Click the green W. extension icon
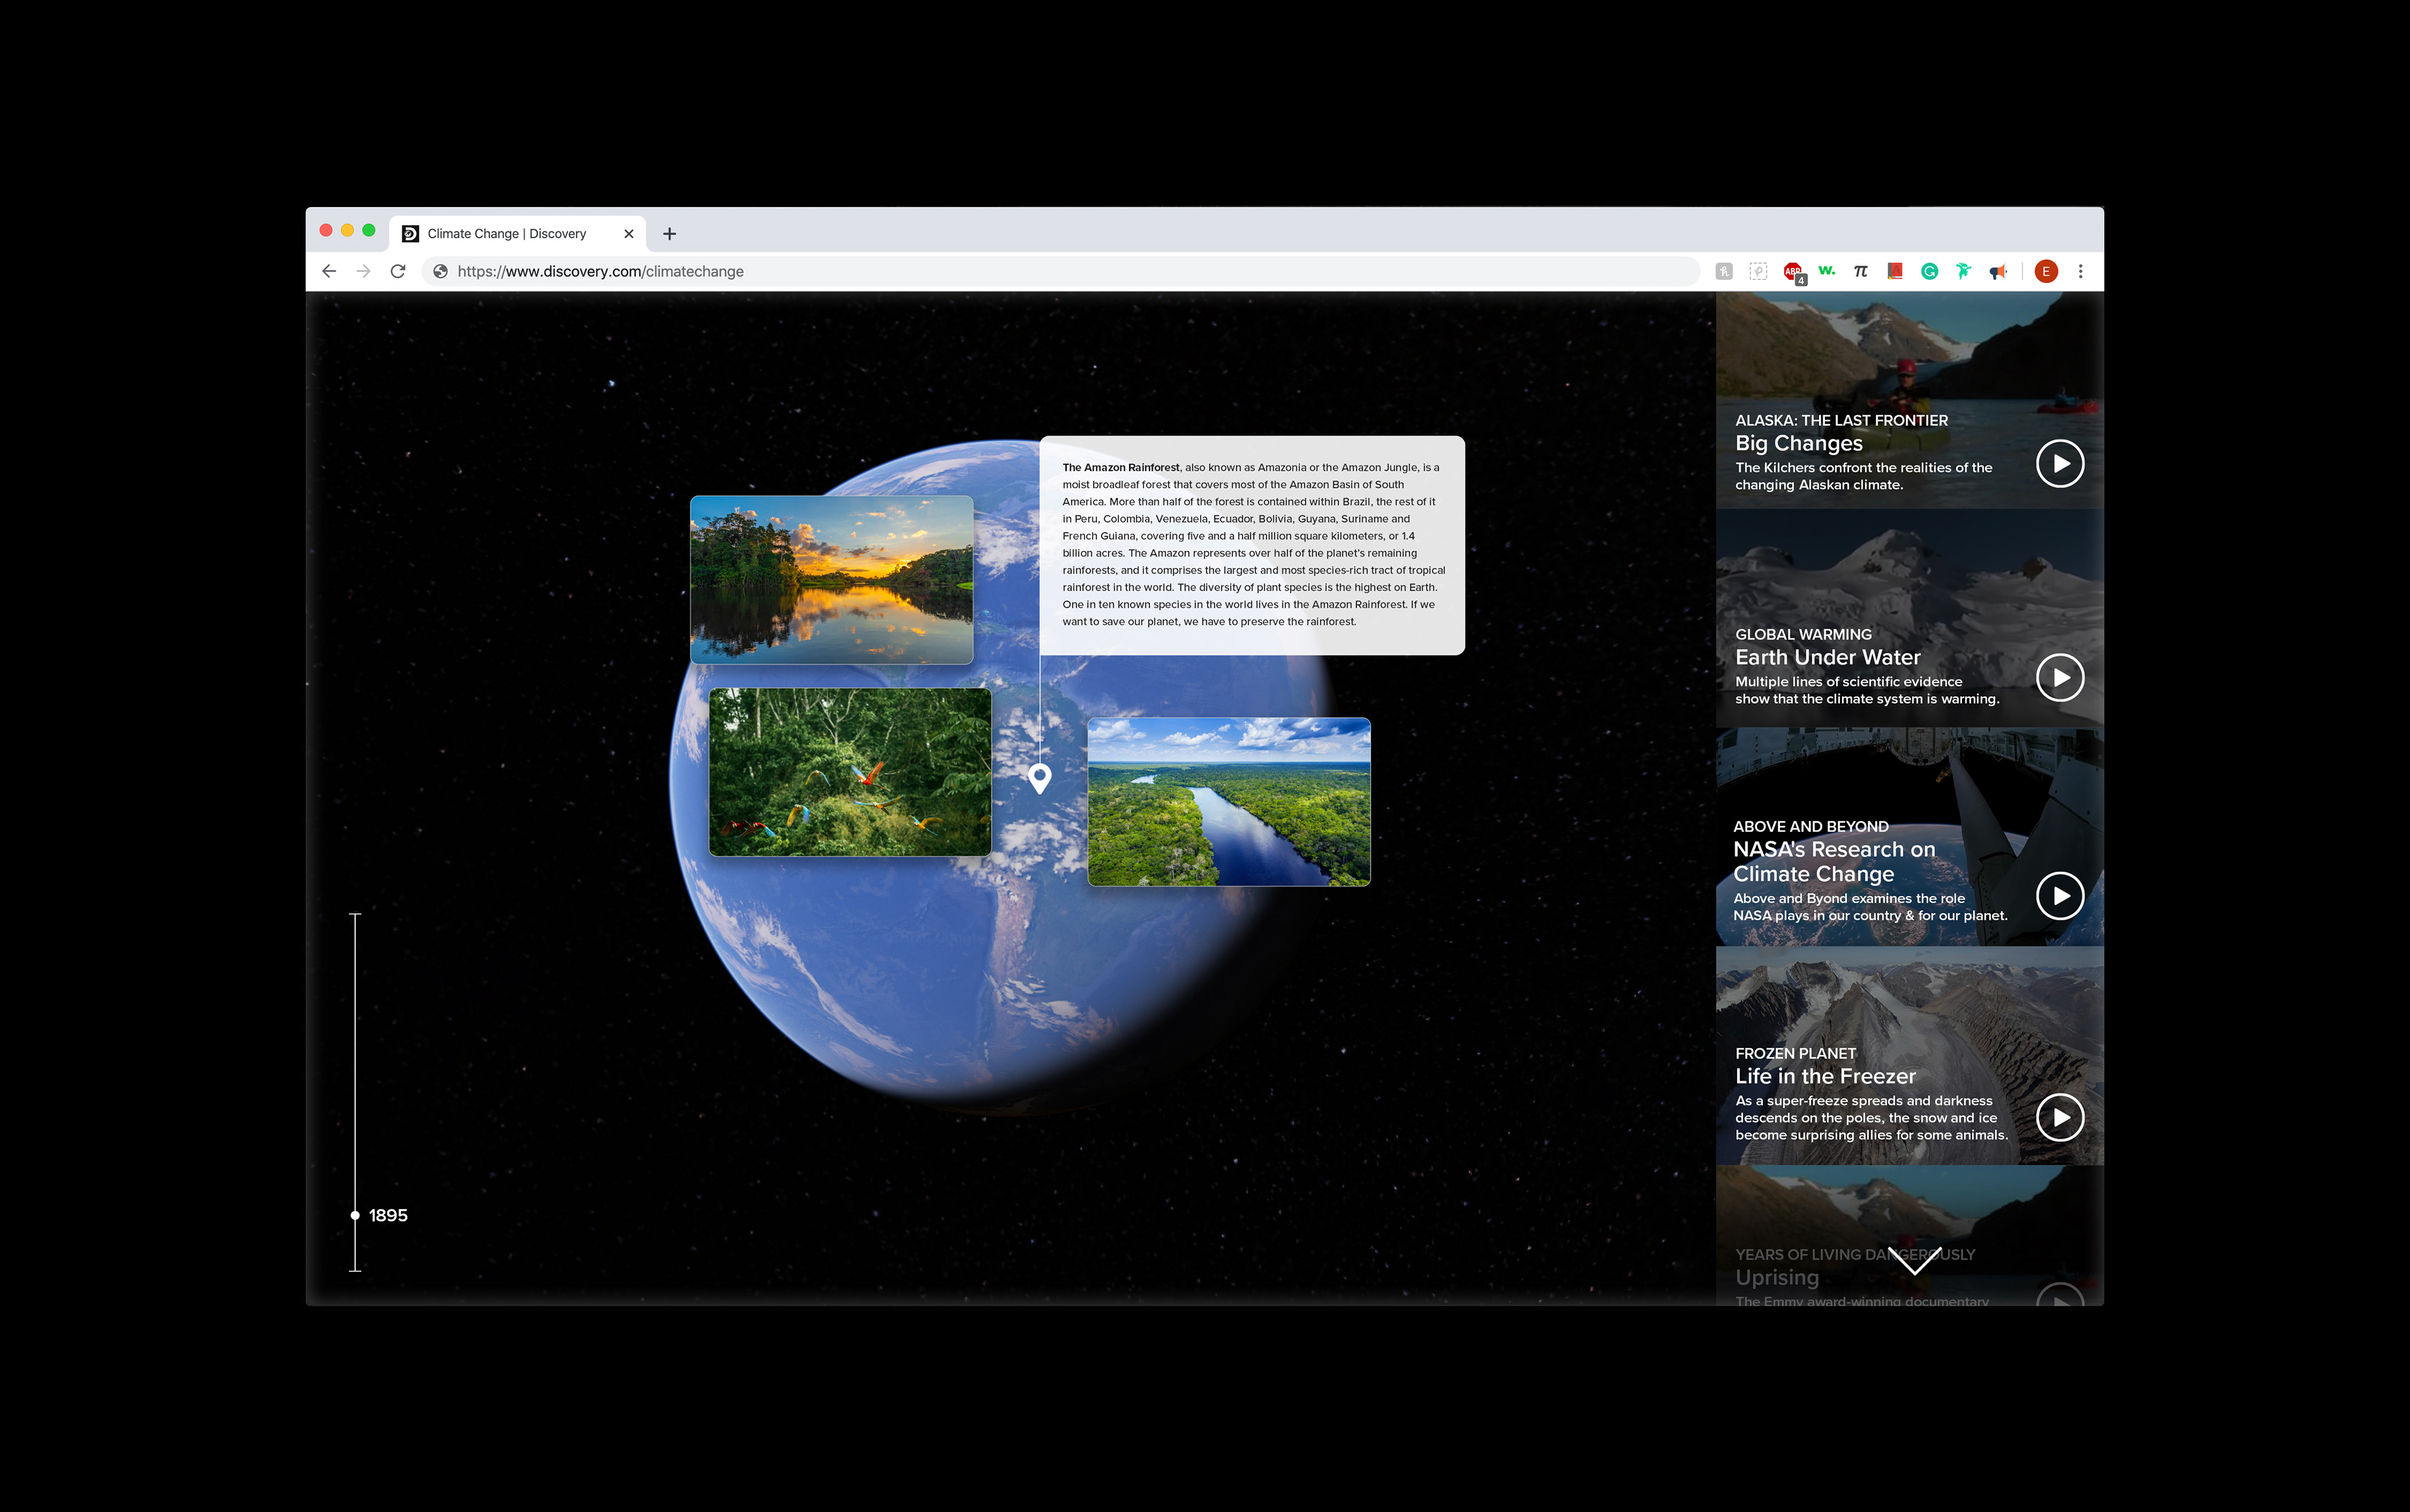2410x1512 pixels. point(1827,271)
